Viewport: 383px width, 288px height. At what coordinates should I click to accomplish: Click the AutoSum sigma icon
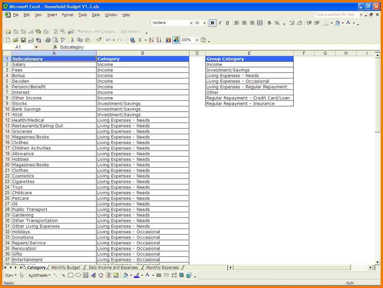tap(140, 40)
